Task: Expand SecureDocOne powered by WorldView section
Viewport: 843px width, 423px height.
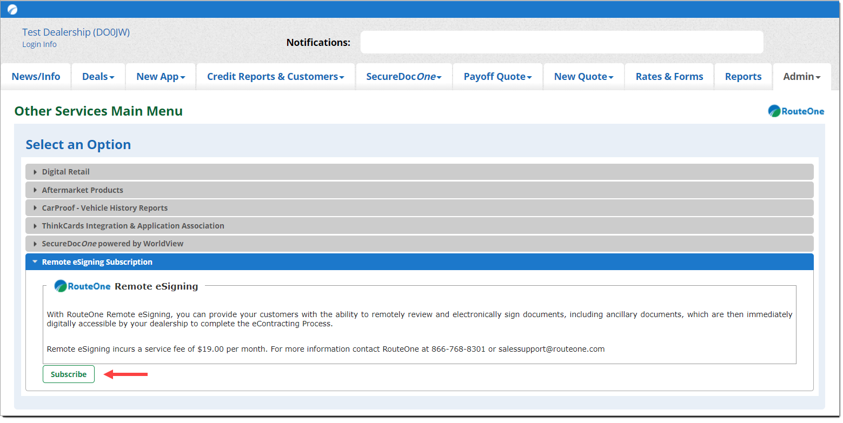Action: (x=420, y=244)
